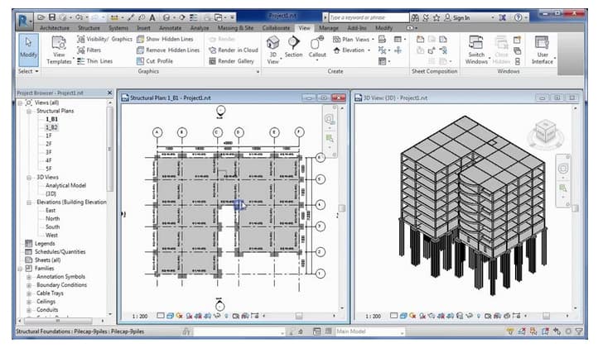Collapse Elevations (Building Elevation) node
Screen dimensions: 598x348
click(x=29, y=203)
